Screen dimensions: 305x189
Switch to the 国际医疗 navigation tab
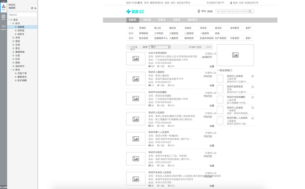(192, 20)
